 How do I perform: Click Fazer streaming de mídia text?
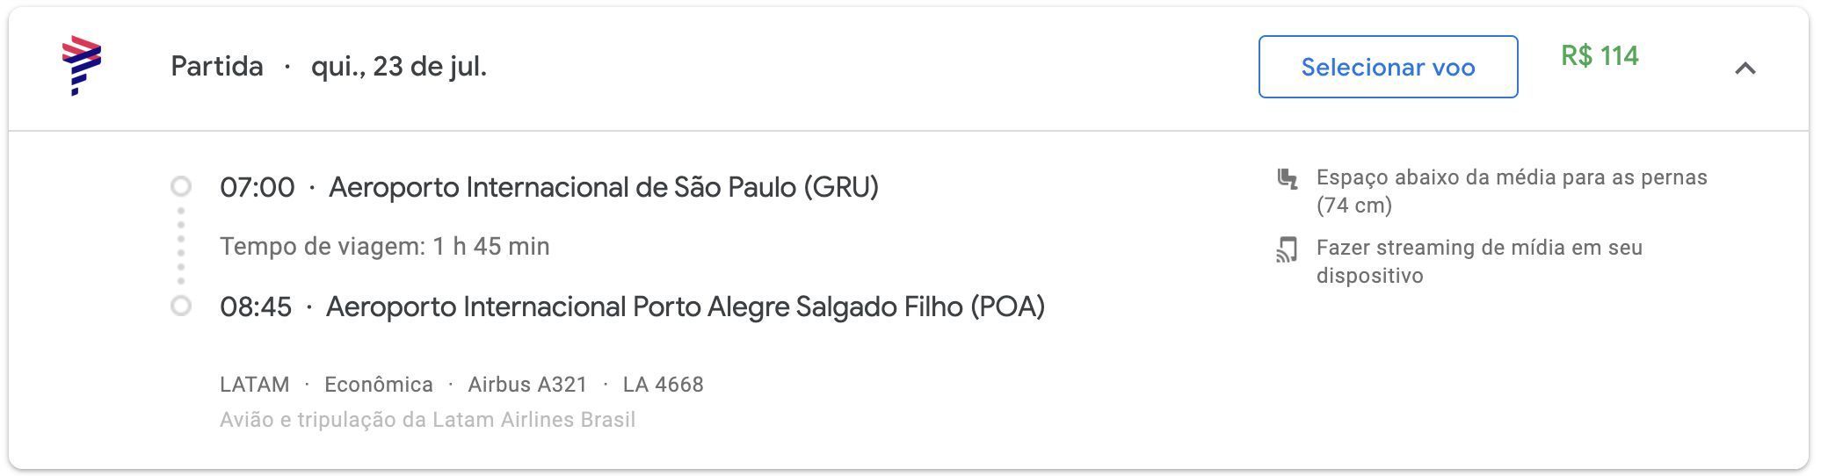(x=1479, y=262)
